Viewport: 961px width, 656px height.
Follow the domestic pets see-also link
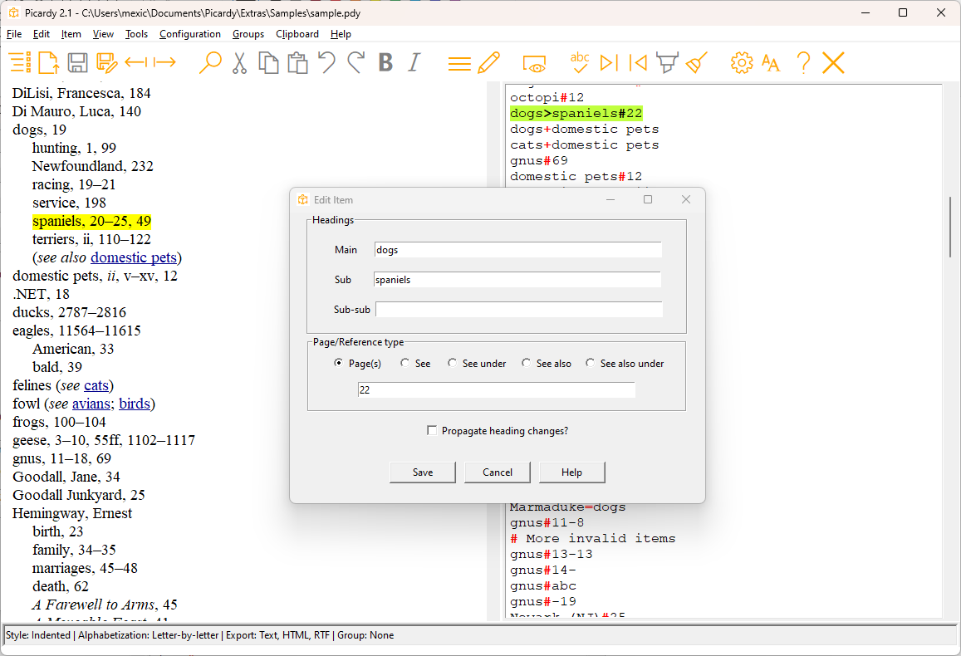click(x=134, y=257)
